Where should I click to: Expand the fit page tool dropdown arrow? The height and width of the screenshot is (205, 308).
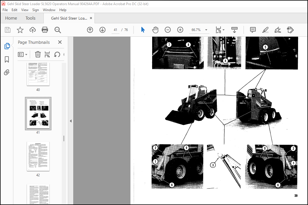coord(223,30)
